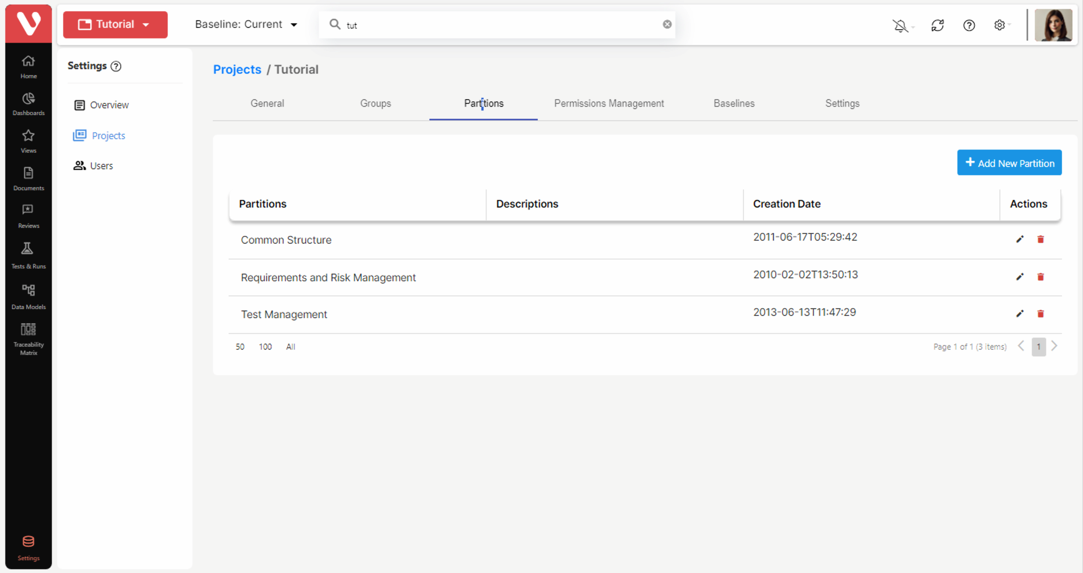
Task: Expand the gear settings menu
Action: [1000, 25]
